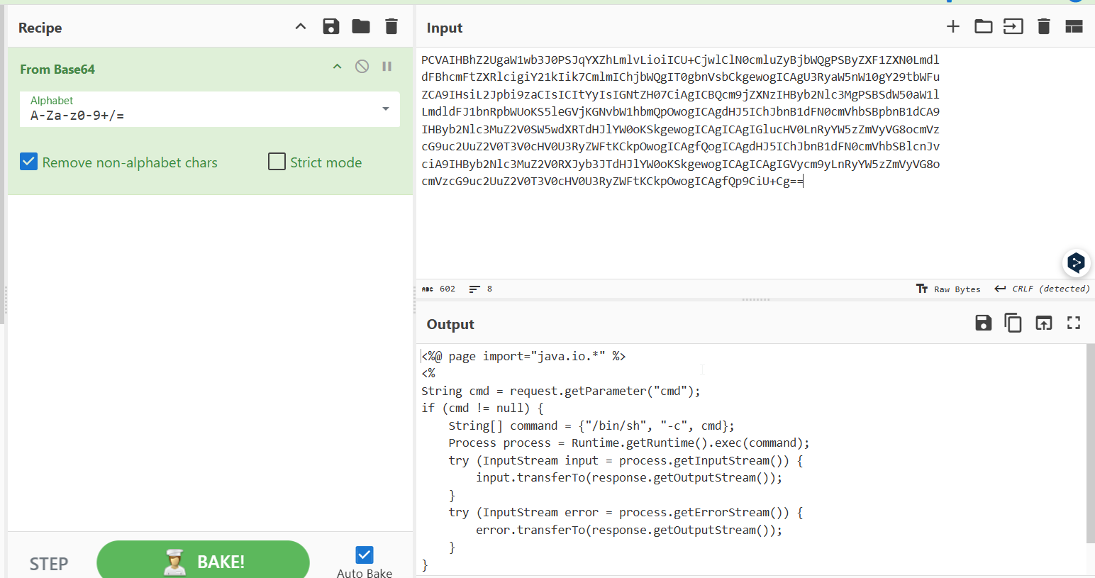Save the current recipe
Viewport: 1095px width, 578px height.
[x=330, y=27]
